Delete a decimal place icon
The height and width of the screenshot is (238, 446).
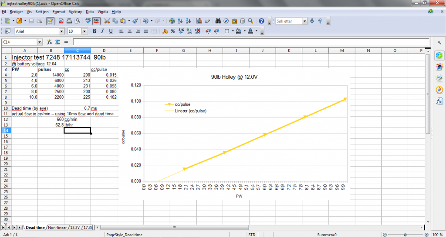198,31
